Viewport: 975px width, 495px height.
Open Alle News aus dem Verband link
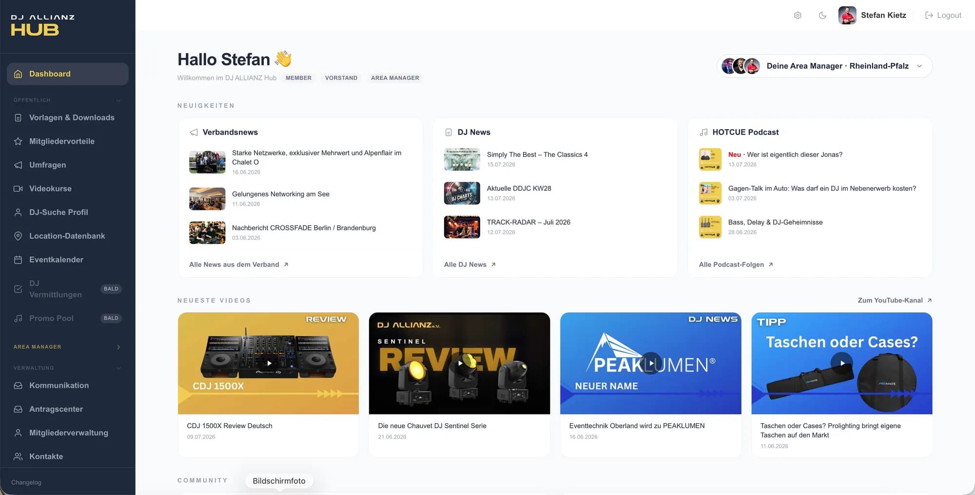pyautogui.click(x=239, y=265)
